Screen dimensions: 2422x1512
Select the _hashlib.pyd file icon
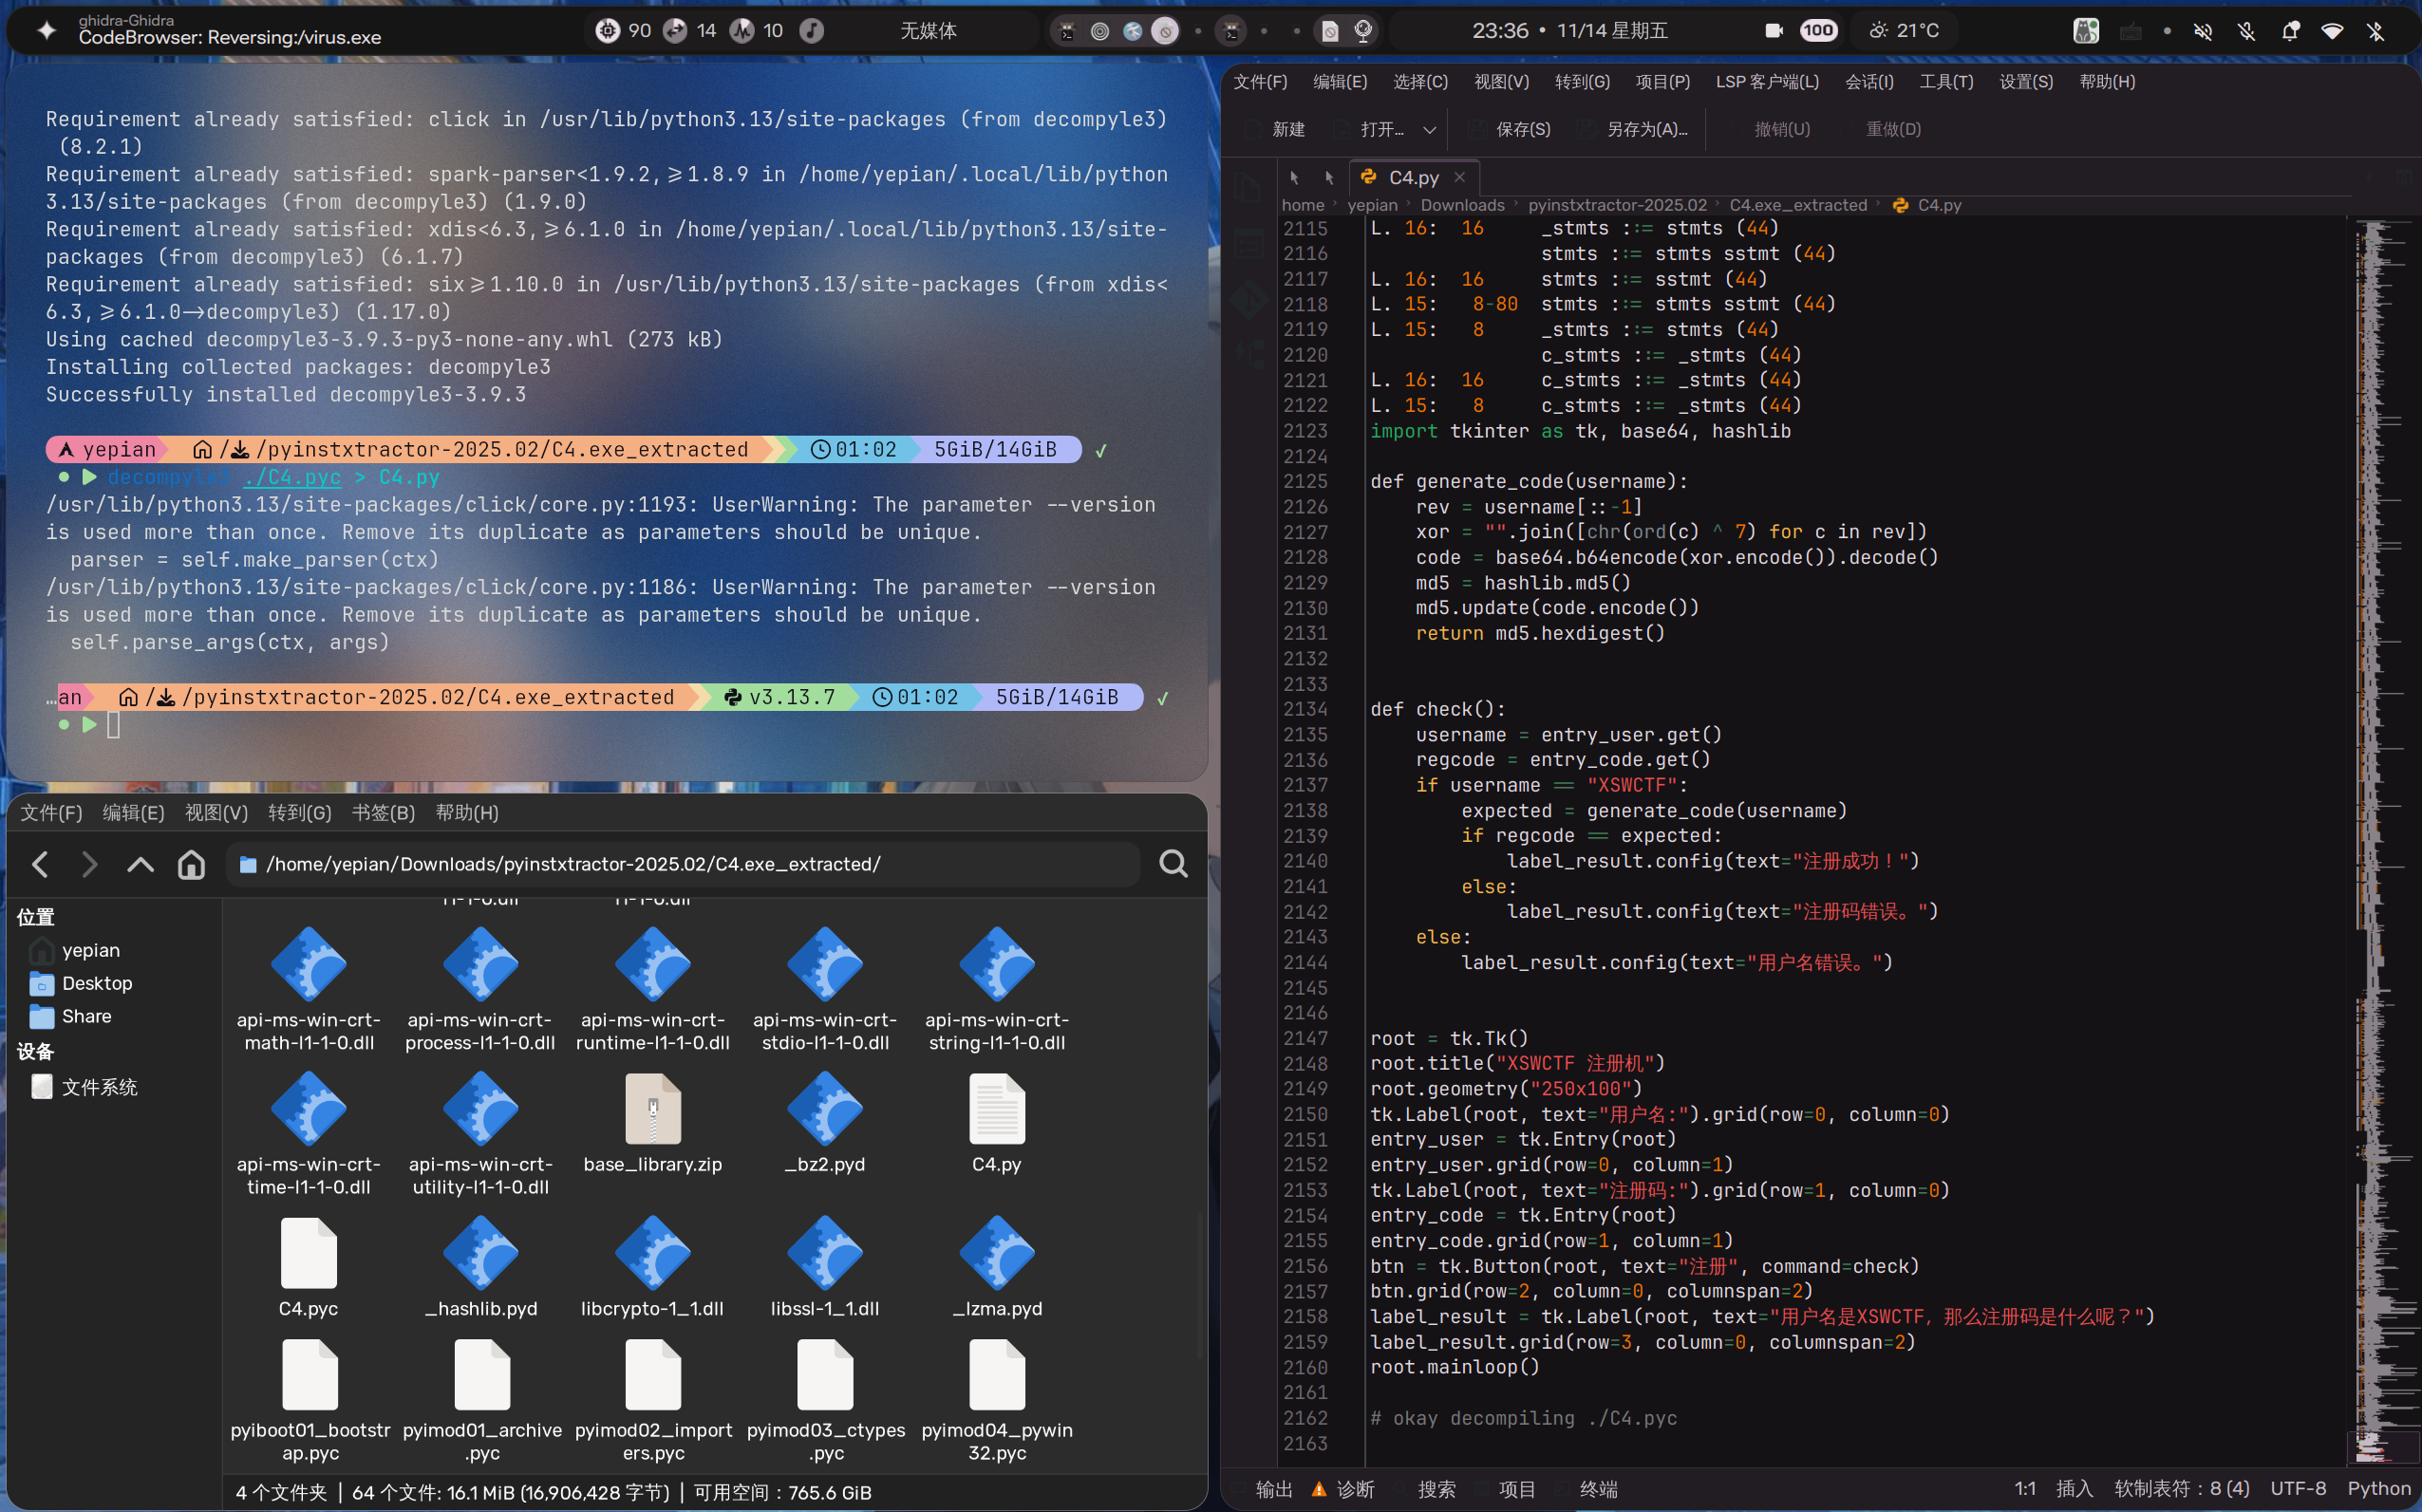pyautogui.click(x=480, y=1253)
